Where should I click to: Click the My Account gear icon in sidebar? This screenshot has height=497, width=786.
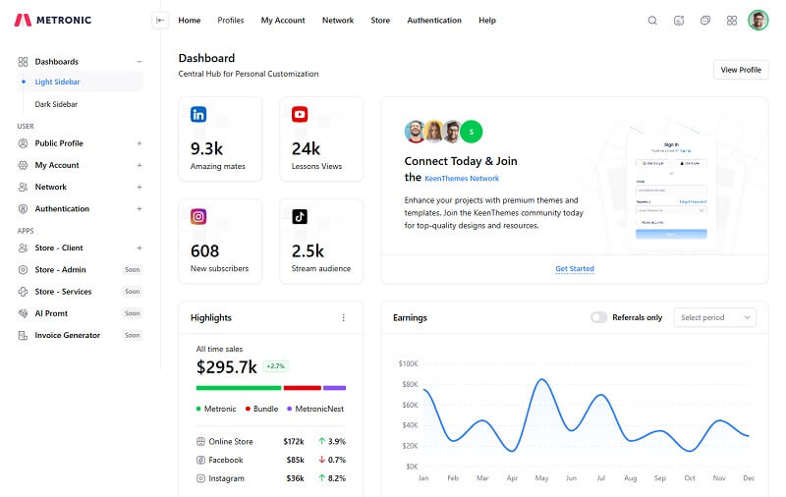coord(23,165)
